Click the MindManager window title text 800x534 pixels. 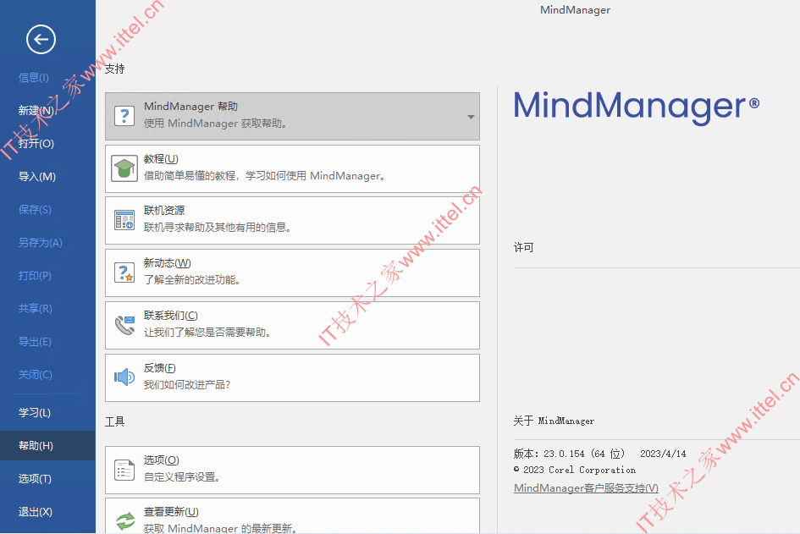pos(575,10)
